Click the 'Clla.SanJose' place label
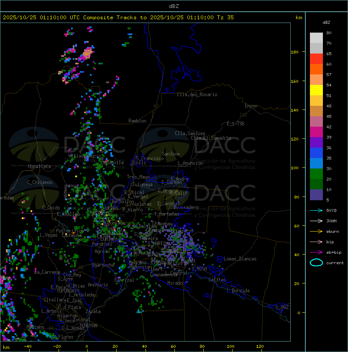The width and height of the screenshot is (348, 352). click(x=190, y=133)
